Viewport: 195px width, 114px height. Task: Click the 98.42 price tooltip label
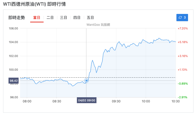13,81
